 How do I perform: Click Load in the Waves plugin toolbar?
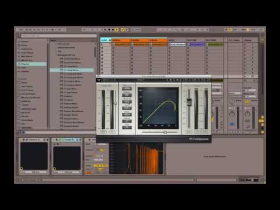click(x=194, y=80)
